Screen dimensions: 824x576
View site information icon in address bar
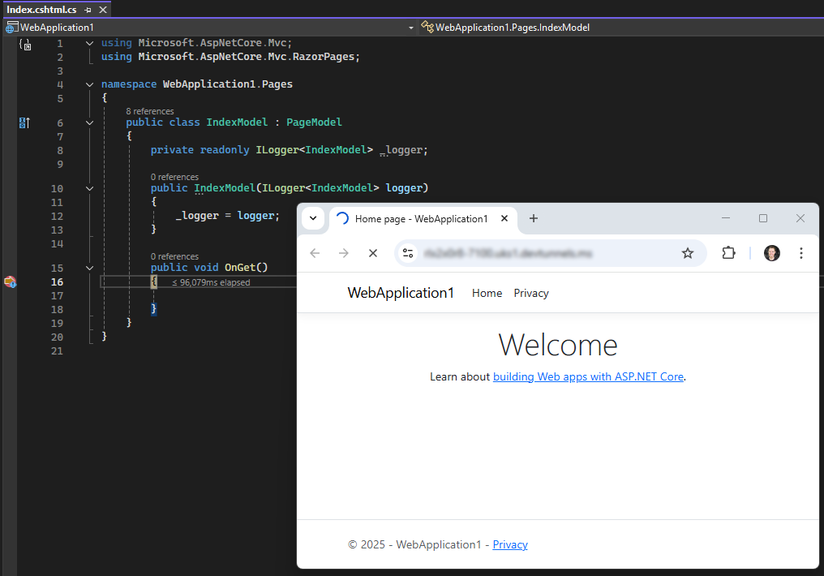(x=408, y=253)
